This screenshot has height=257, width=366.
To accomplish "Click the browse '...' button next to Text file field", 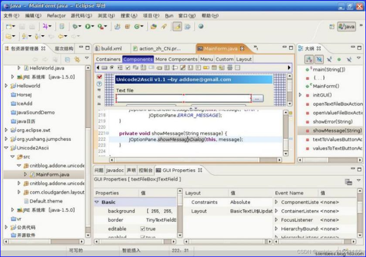I will [258, 98].
